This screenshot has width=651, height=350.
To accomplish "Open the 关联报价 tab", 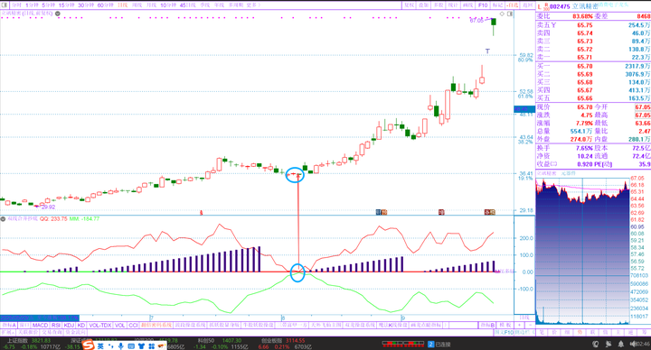I will tap(28, 332).
